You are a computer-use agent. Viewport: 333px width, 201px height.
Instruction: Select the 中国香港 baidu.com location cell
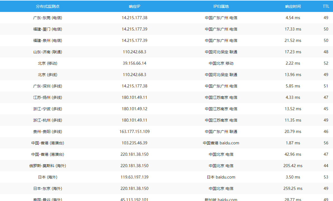click(221, 143)
